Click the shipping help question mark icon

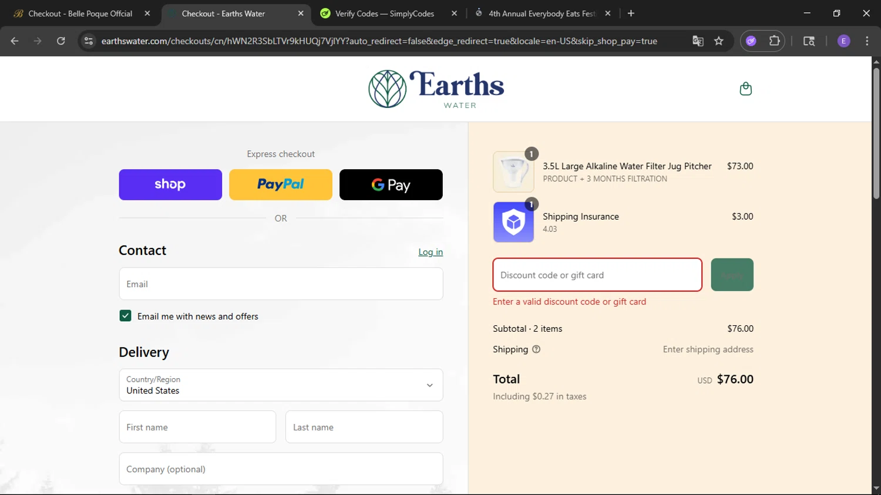(536, 349)
